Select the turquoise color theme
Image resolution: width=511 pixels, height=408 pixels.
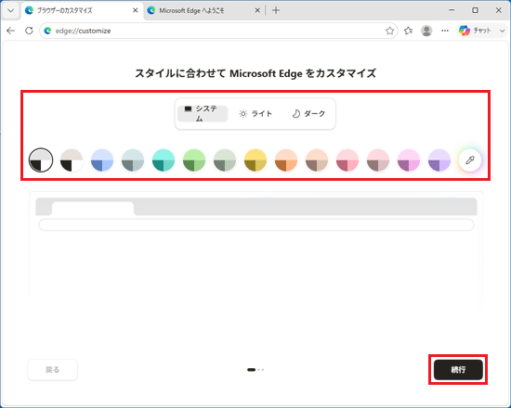pyautogui.click(x=164, y=159)
